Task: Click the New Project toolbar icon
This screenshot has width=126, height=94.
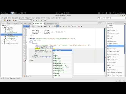Action: [x=5, y=20]
